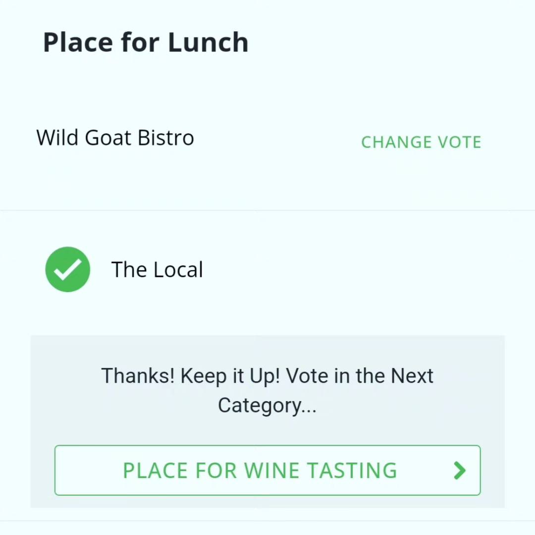
Task: Go to next category via green chevron
Action: coord(460,471)
